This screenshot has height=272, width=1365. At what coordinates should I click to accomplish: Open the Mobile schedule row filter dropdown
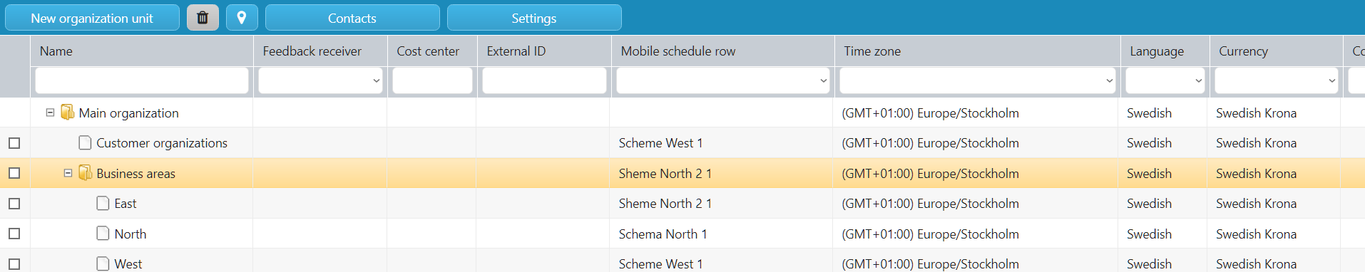[722, 80]
